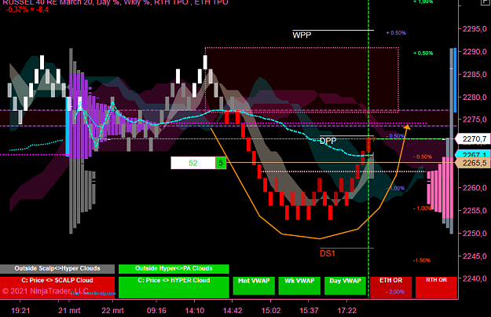
Task: Click the Wk VWAP status box
Action: [299, 286]
